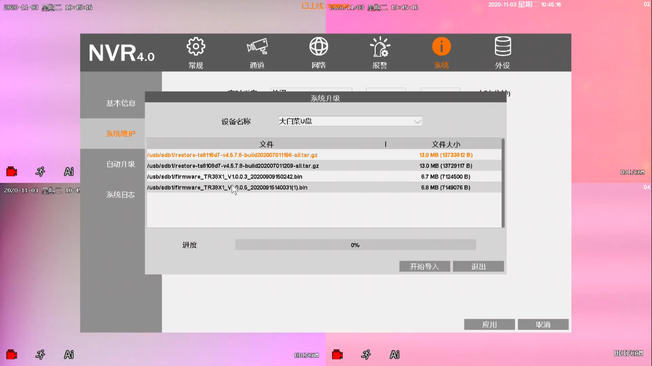Select the 系统 system info icon
This screenshot has height=366, width=652.
pos(442,46)
